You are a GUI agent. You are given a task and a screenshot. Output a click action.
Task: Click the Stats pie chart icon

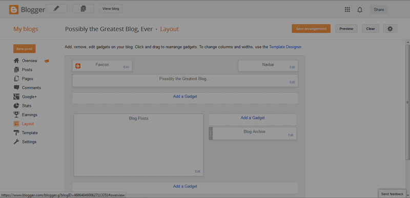pyautogui.click(x=16, y=106)
